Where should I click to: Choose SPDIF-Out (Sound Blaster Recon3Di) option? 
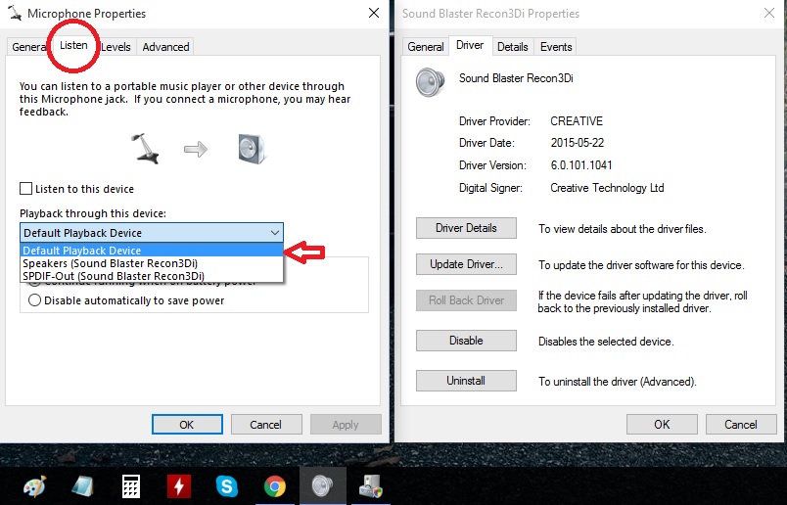click(152, 276)
